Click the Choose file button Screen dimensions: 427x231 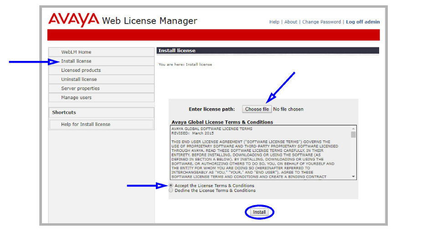click(x=257, y=109)
